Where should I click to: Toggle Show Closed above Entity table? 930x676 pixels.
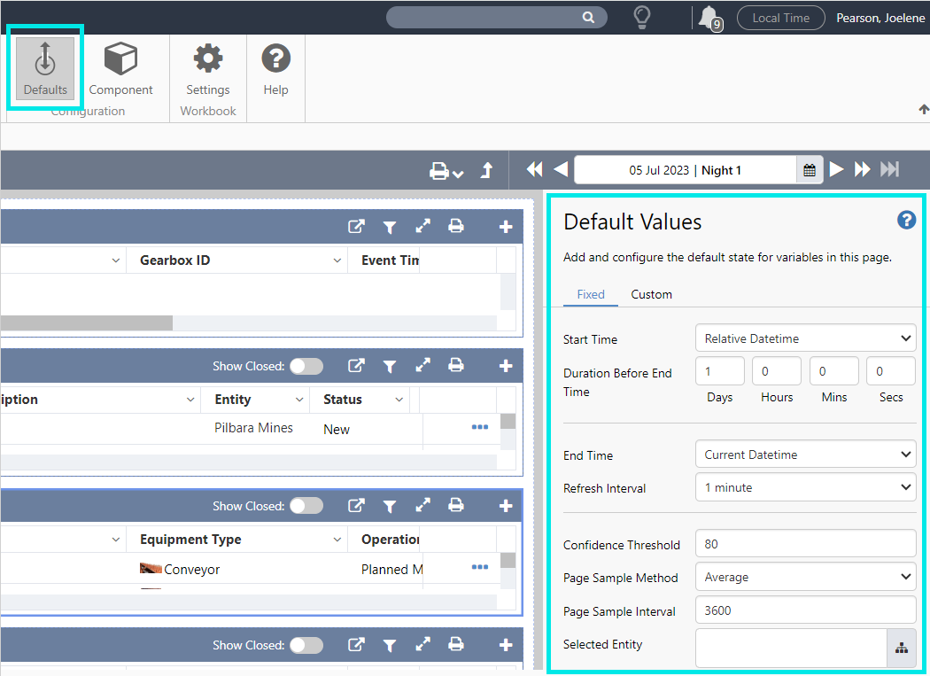(306, 366)
